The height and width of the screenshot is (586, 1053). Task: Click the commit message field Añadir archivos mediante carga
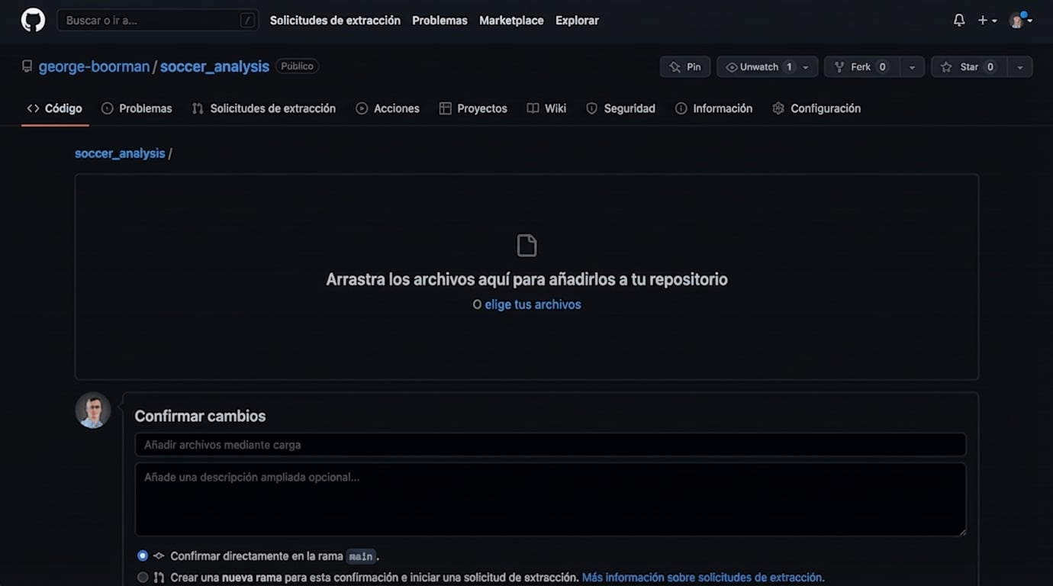[550, 445]
